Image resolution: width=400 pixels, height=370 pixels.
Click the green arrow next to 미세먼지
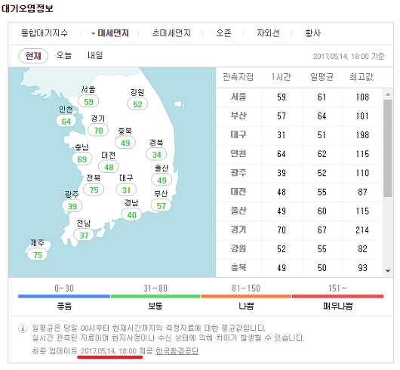pyautogui.click(x=94, y=34)
